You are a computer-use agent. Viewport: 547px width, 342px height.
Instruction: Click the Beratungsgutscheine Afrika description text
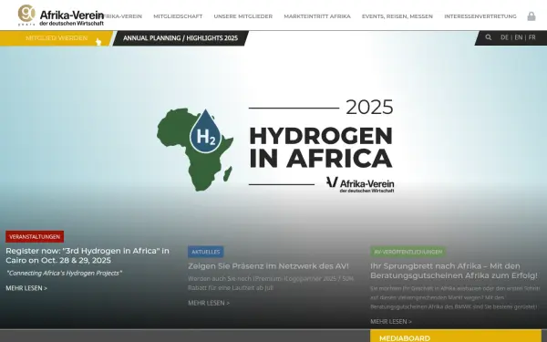coord(455,297)
